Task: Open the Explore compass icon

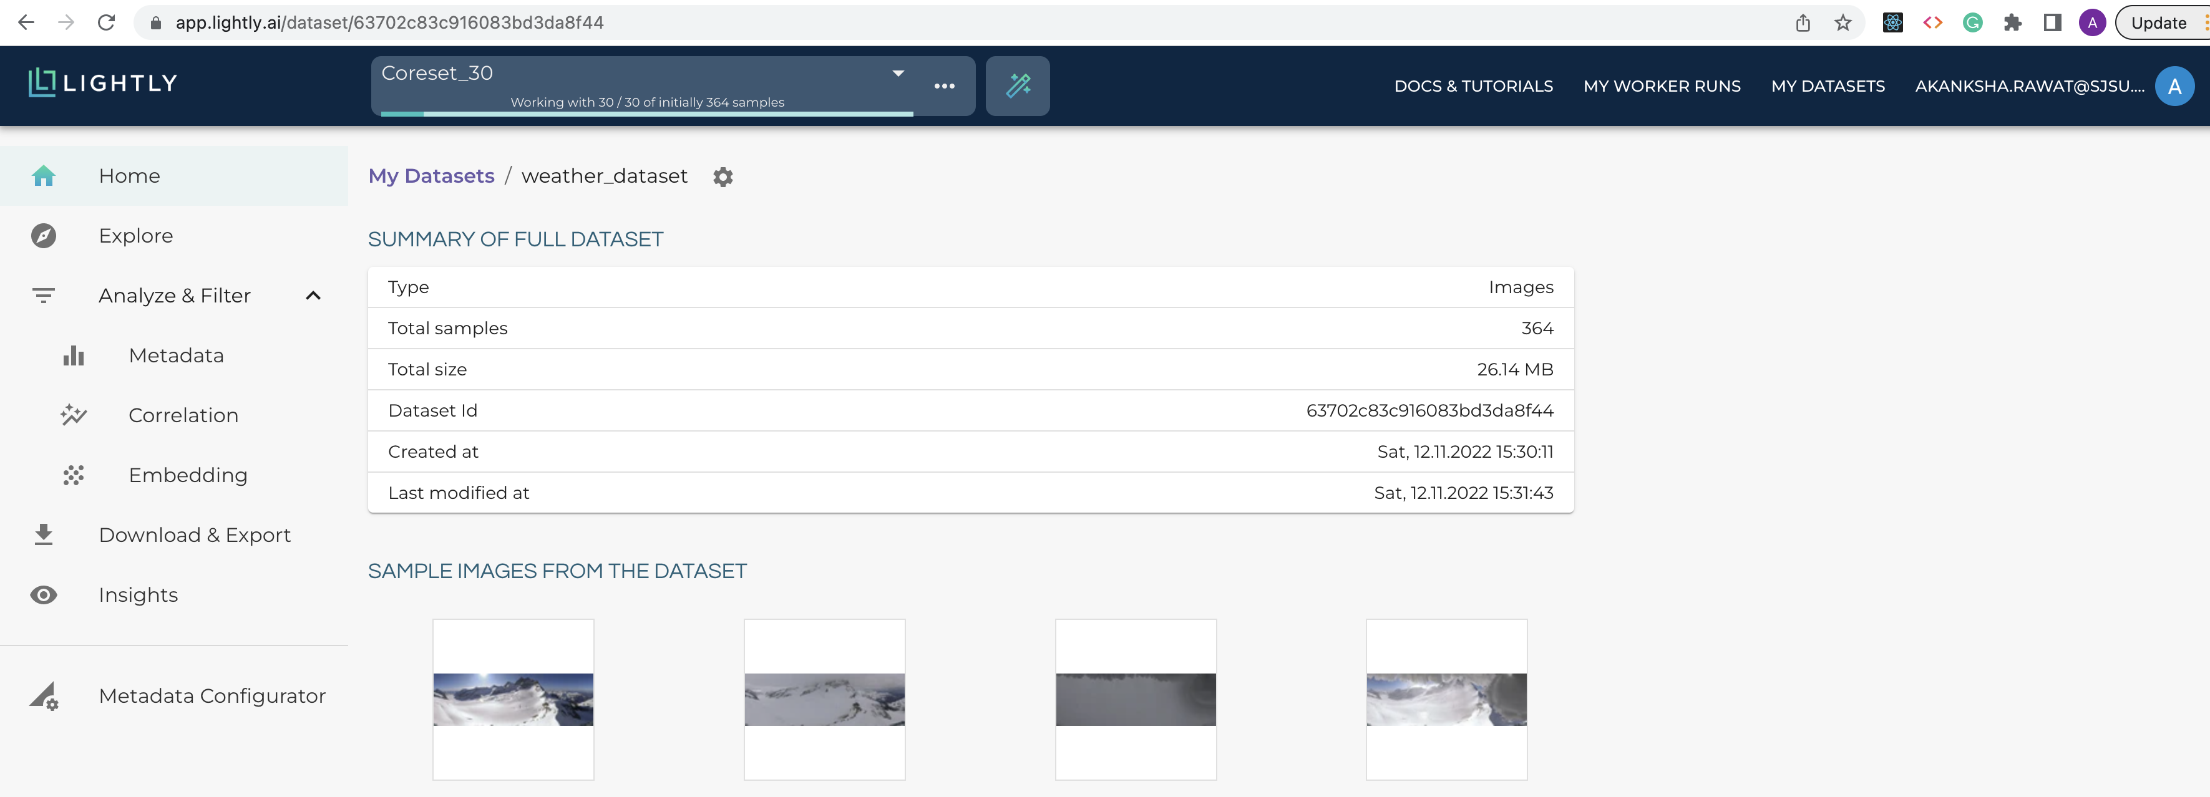Action: coord(43,235)
